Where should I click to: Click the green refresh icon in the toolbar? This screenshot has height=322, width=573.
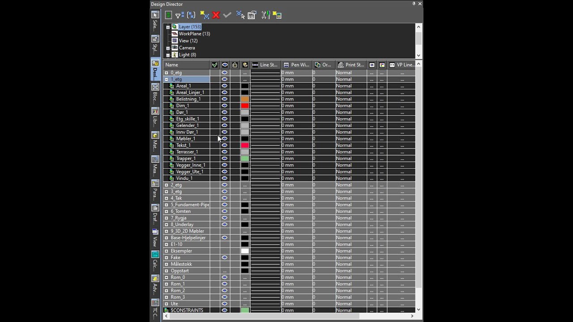tap(168, 15)
